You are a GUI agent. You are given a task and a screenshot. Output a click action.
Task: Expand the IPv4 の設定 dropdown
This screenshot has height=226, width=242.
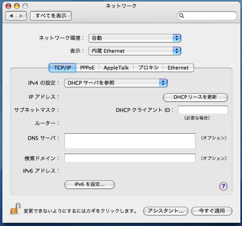[x=116, y=83]
